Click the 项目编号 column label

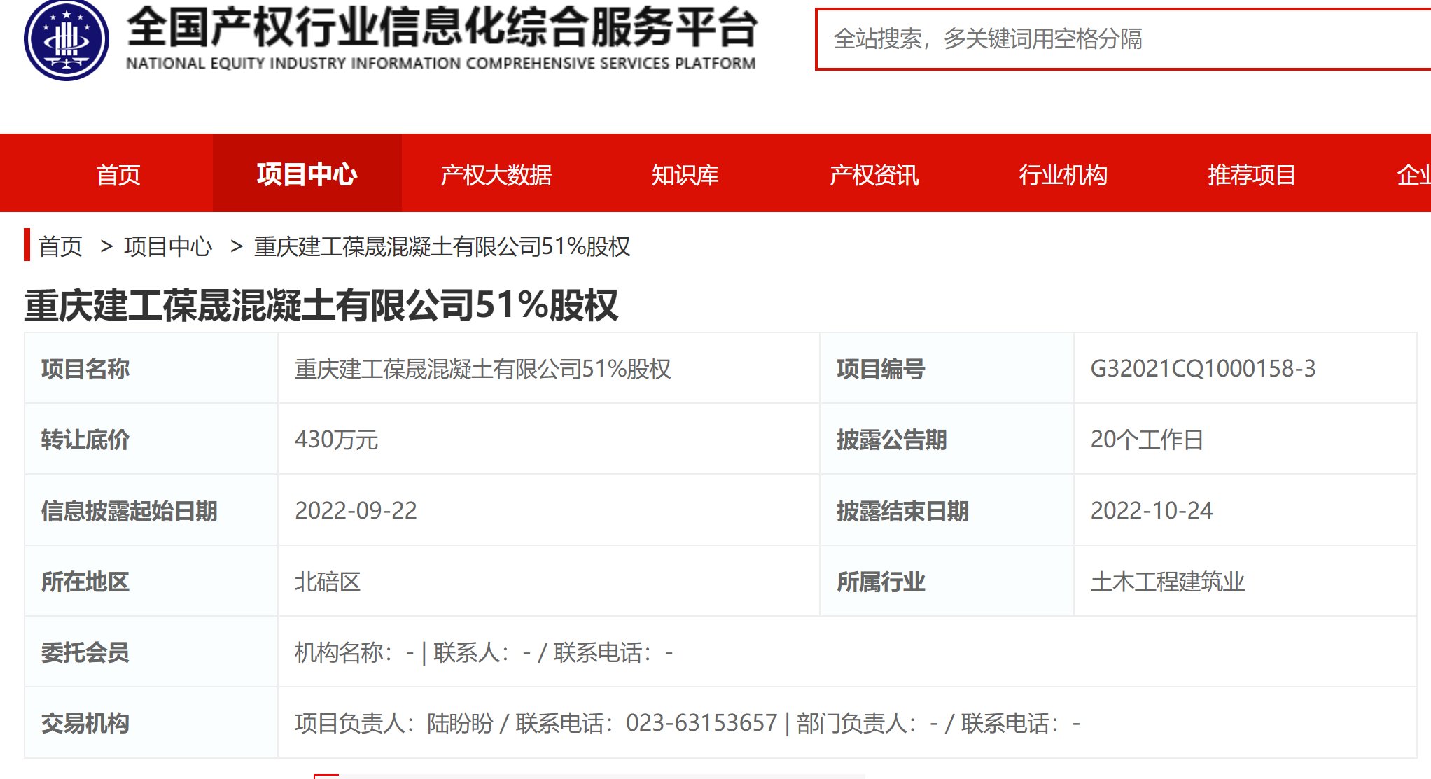tap(880, 368)
